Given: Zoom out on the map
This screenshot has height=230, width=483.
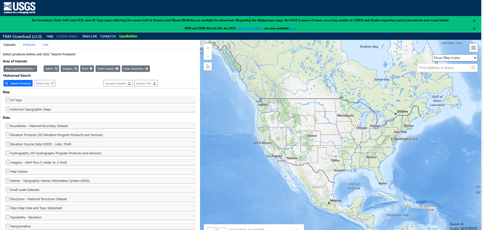Looking at the screenshot, I should point(208,56).
